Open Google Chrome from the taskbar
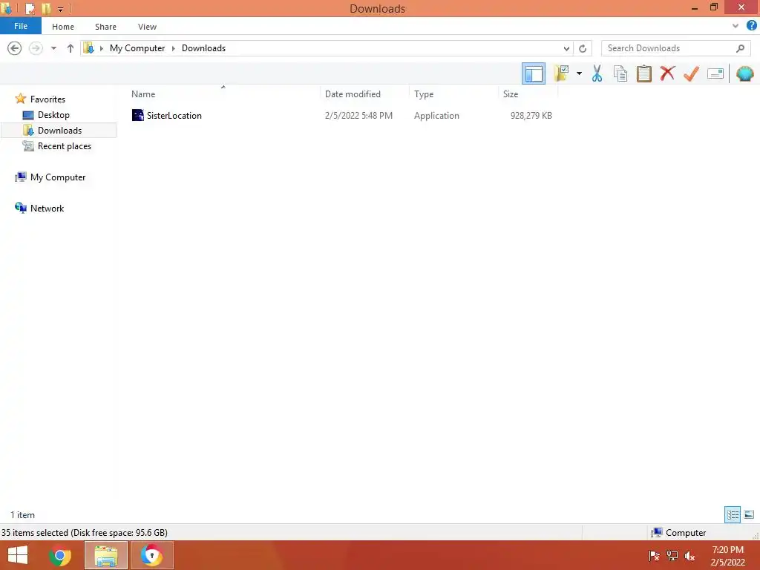The width and height of the screenshot is (760, 570). pos(60,555)
